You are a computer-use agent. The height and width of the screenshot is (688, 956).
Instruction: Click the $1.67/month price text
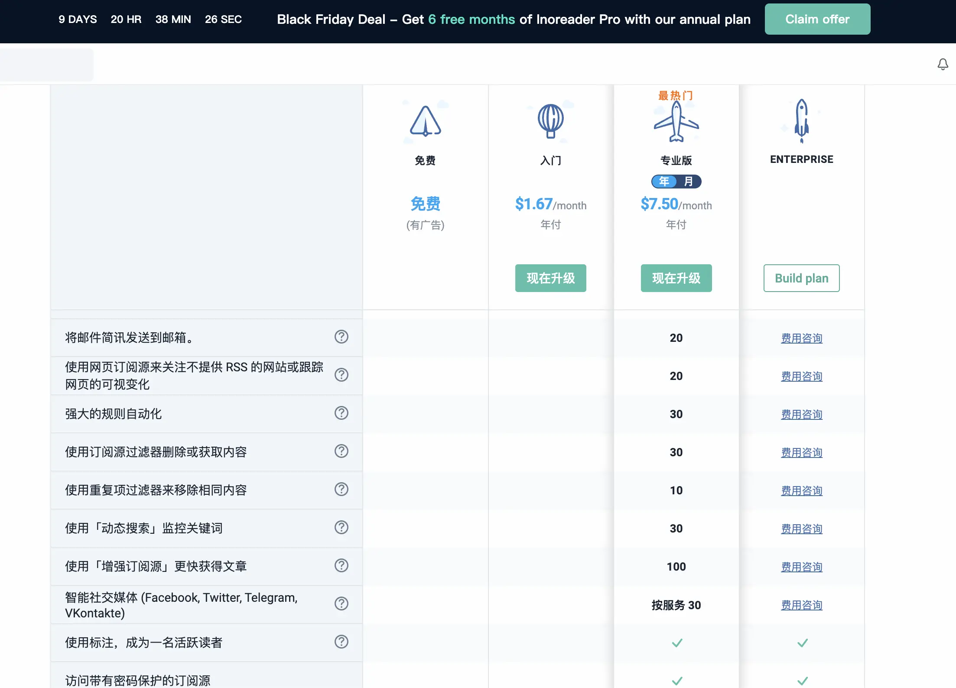click(x=550, y=204)
